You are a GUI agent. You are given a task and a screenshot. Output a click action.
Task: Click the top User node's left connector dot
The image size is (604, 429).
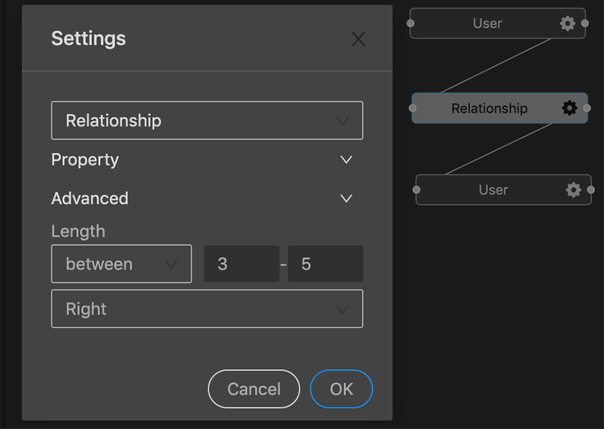[x=410, y=23]
